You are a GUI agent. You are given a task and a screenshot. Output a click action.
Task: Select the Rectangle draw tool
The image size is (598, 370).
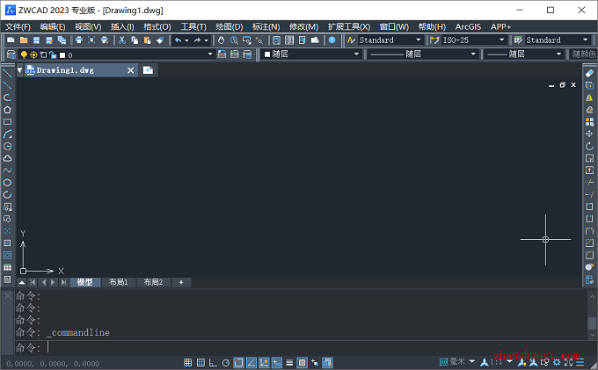pos(7,122)
